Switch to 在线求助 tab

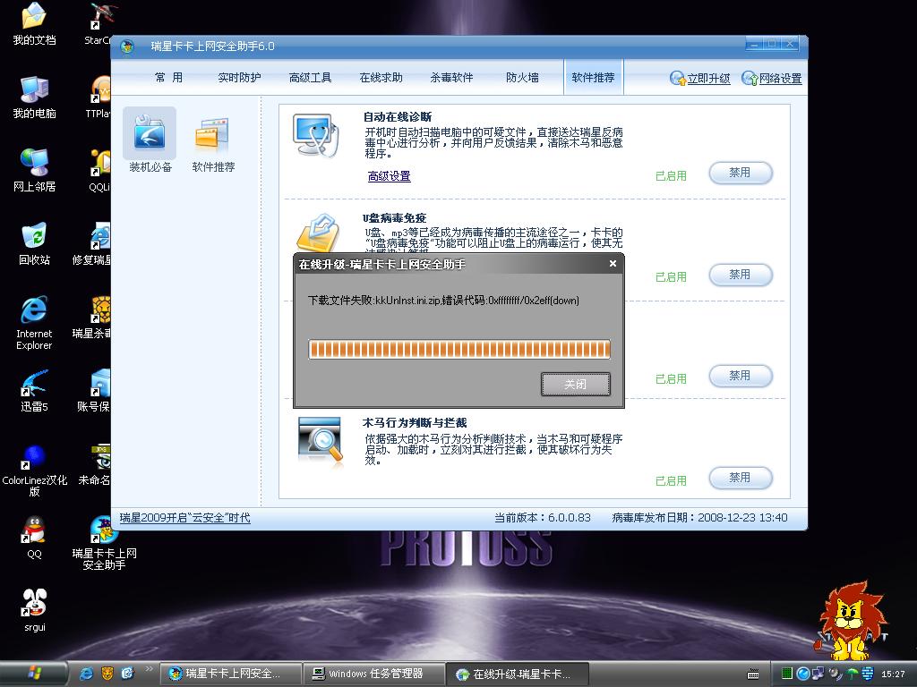(381, 78)
